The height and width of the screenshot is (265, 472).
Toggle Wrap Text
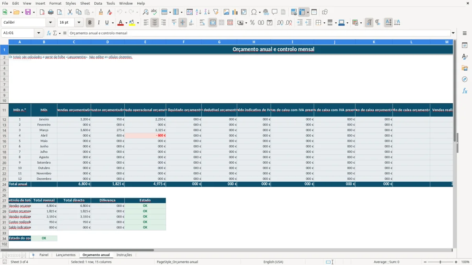(x=202, y=23)
